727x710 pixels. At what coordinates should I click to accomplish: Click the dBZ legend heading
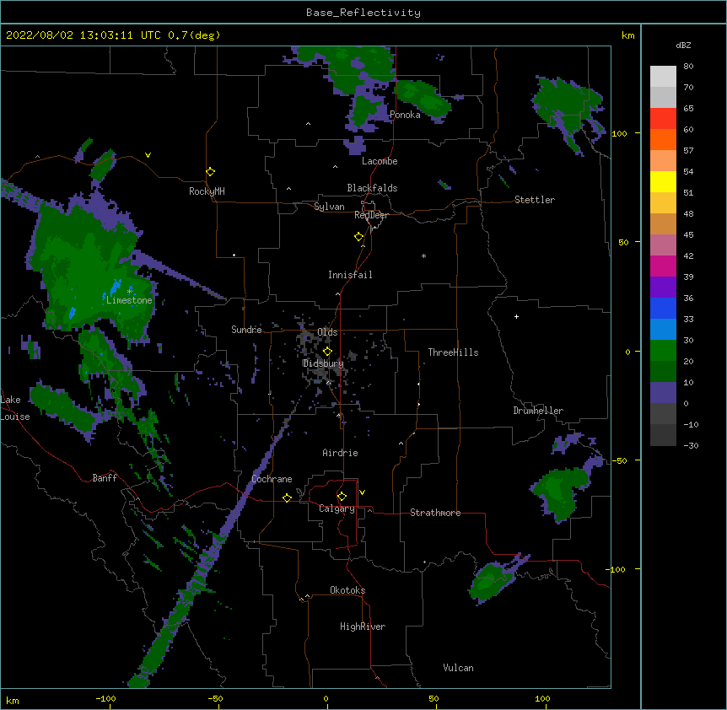[x=683, y=45]
